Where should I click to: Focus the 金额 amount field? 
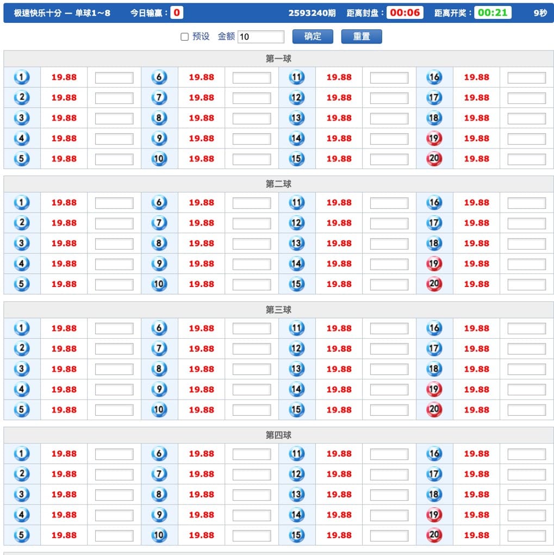[261, 37]
